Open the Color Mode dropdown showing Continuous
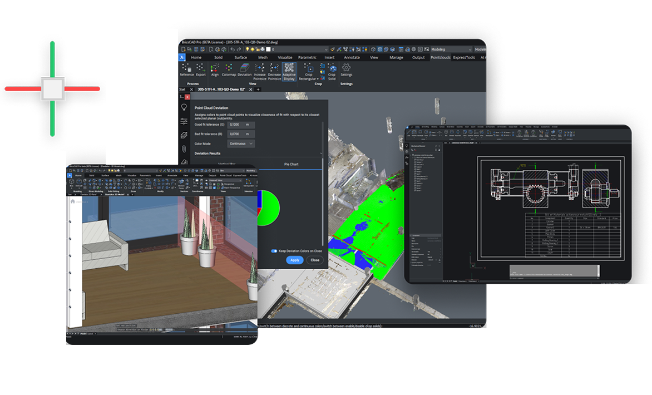 point(241,144)
